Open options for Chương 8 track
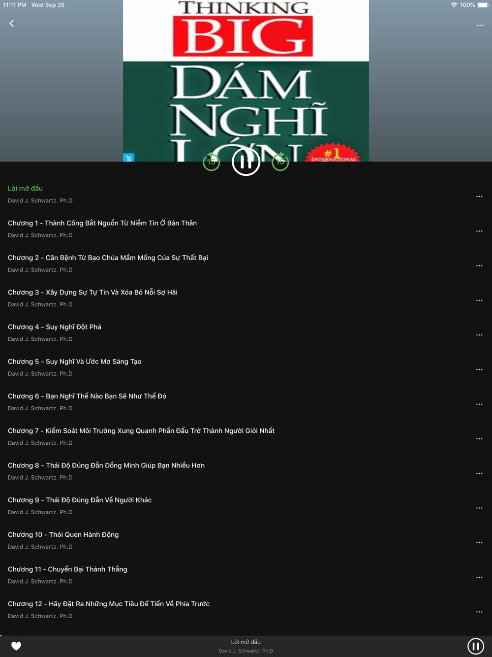Screen dimensions: 492x657 click(x=479, y=473)
